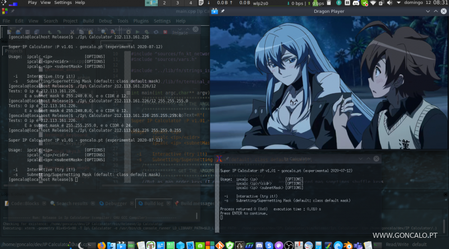Click the Dragon Player video area

[x=329, y=82]
